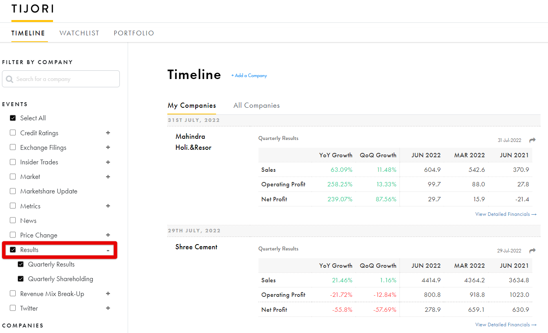Check the Market events checkbox
548x333 pixels.
(13, 177)
